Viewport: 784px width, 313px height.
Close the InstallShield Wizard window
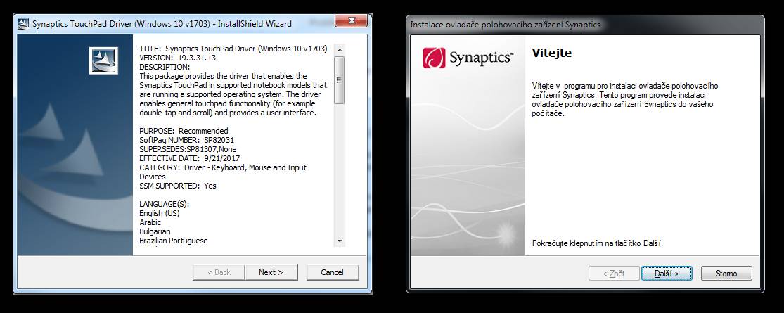click(x=352, y=21)
